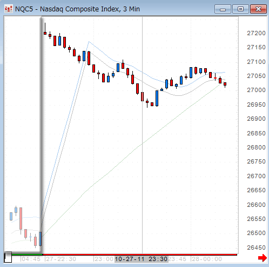
Task: Click the 27000 price label
Action: click(x=256, y=90)
